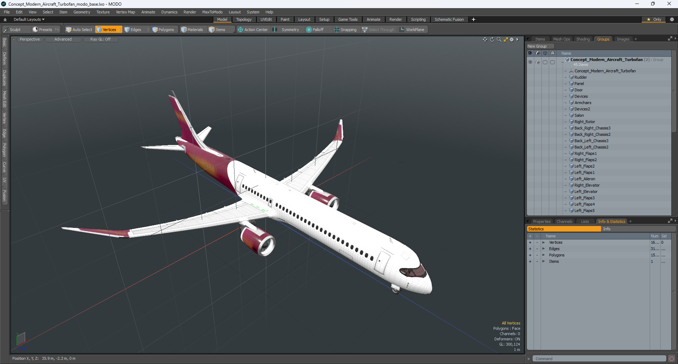The height and width of the screenshot is (364, 678).
Task: Switch to the Topology layout tab
Action: pyautogui.click(x=244, y=19)
